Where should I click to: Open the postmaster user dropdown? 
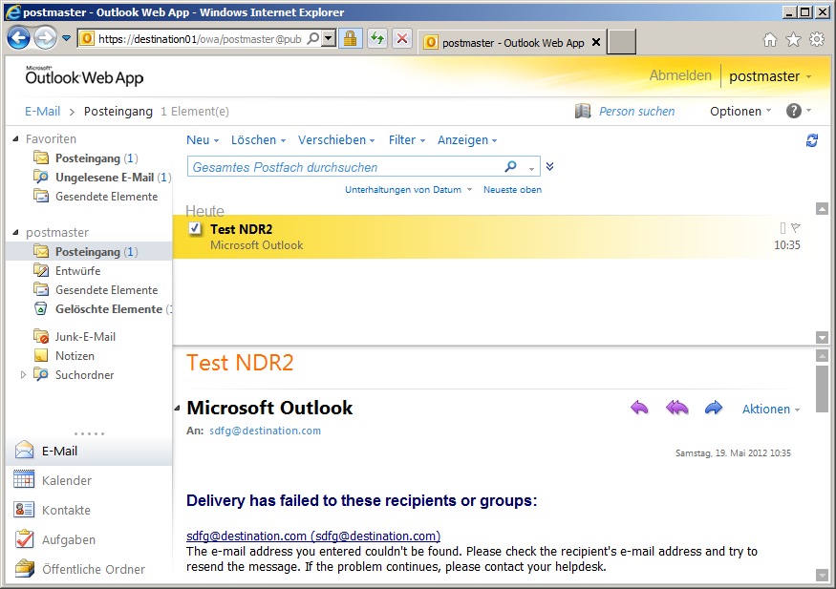point(770,76)
